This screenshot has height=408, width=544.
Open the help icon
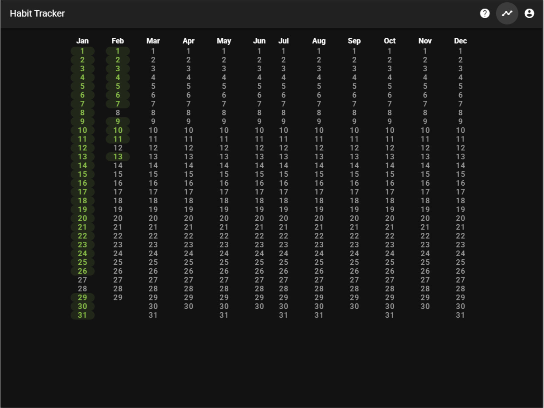click(x=485, y=14)
